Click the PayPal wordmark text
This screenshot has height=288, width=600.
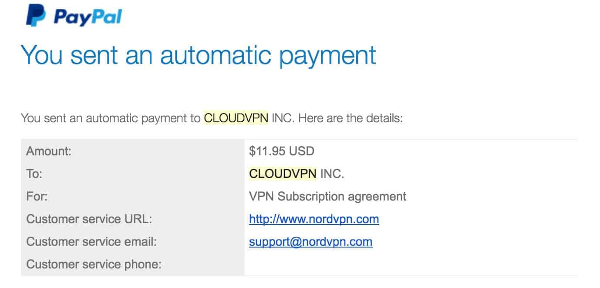click(x=88, y=17)
